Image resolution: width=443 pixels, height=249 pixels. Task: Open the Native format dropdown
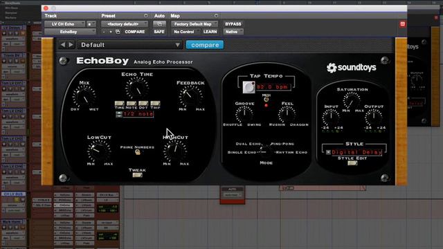click(233, 32)
